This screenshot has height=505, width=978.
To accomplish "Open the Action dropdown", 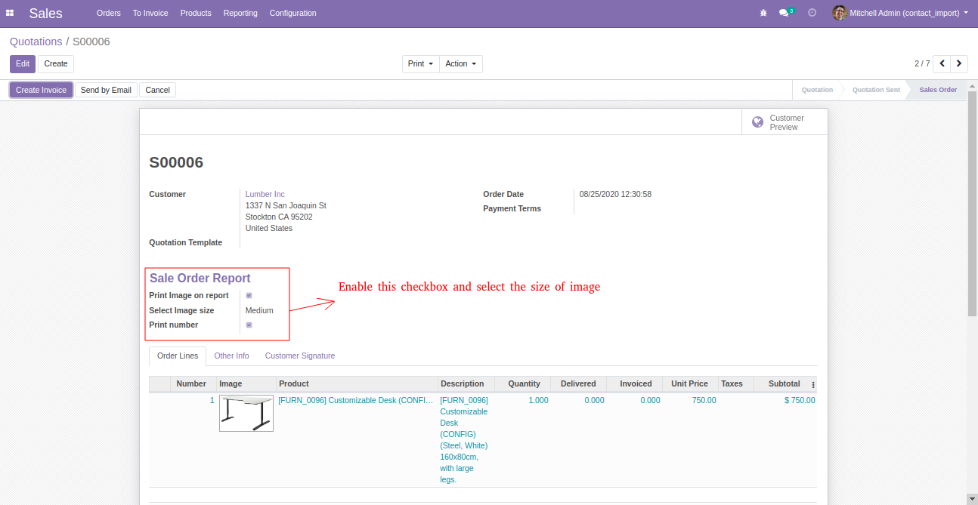I will pyautogui.click(x=461, y=64).
